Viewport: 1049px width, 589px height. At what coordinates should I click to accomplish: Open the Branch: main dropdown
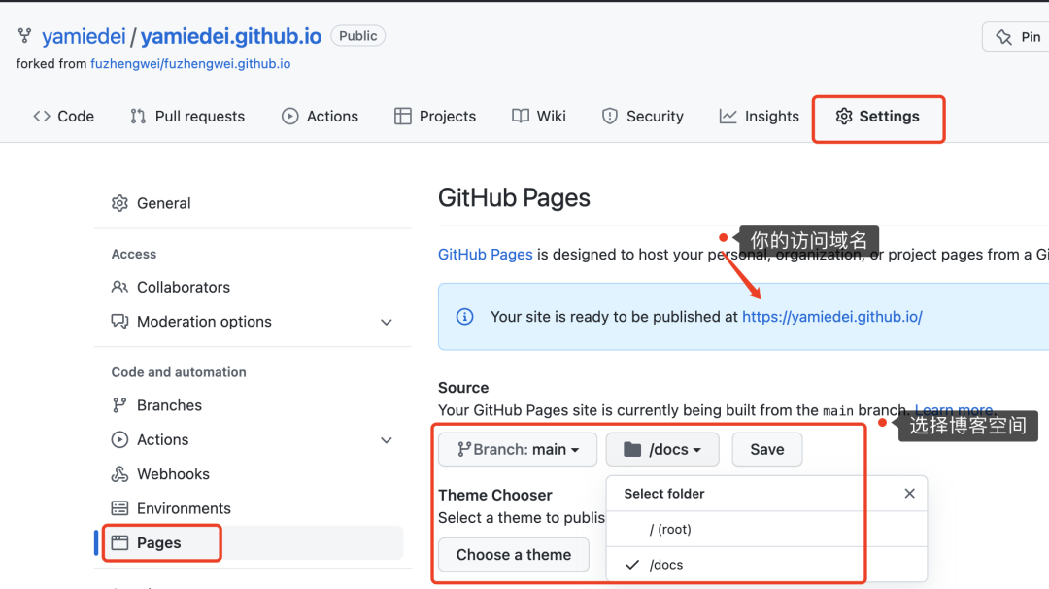(518, 449)
